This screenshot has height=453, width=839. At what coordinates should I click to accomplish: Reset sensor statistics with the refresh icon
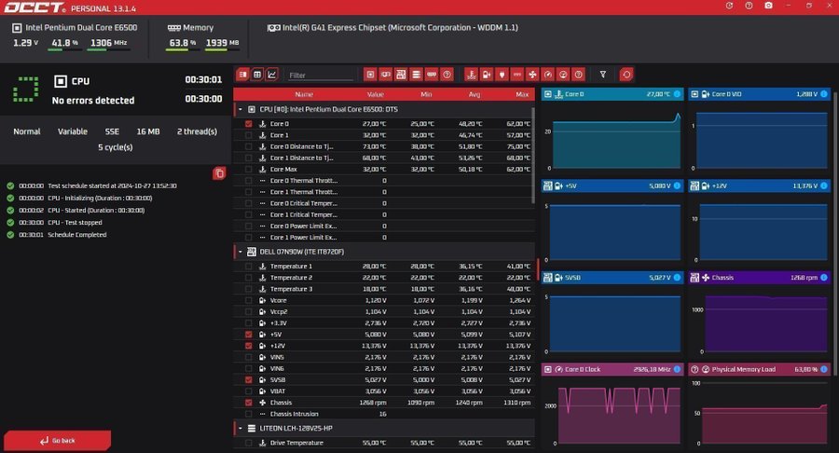[x=626, y=75]
